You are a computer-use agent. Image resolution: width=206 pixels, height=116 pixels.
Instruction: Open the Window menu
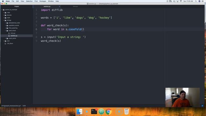click(51, 1)
